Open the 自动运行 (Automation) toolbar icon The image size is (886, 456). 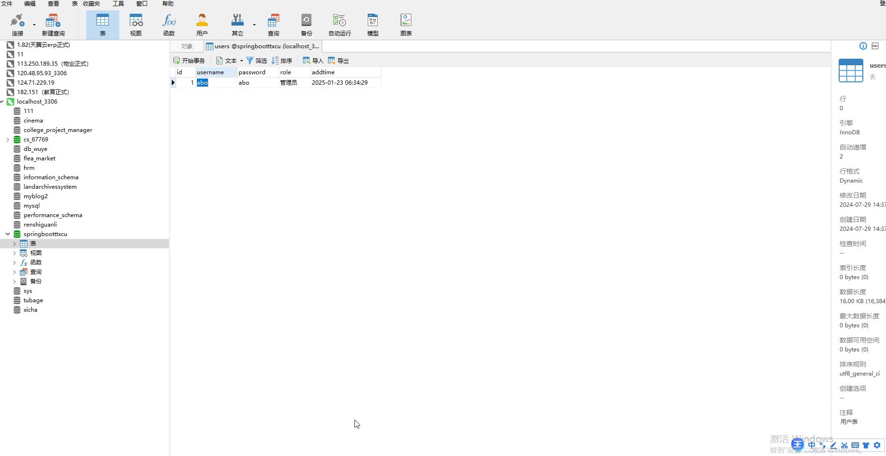[340, 25]
